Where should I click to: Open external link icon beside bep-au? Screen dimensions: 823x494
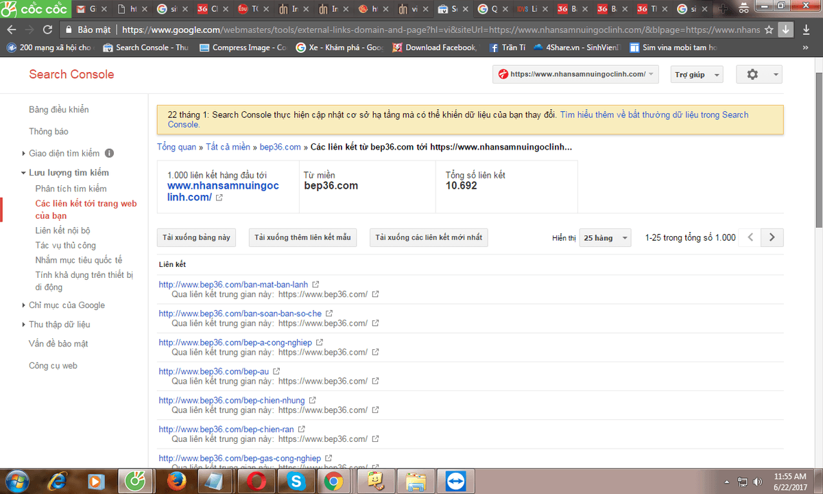[276, 371]
